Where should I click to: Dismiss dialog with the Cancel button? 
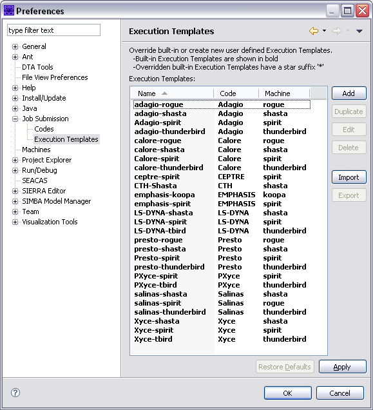coord(340,393)
